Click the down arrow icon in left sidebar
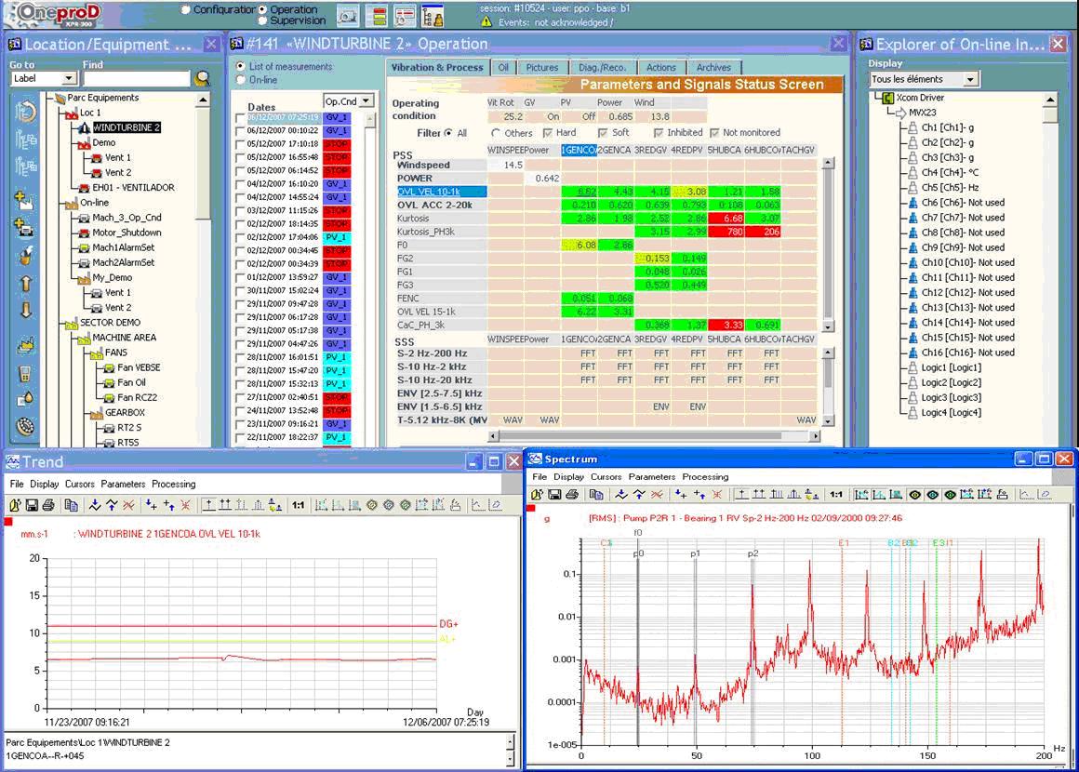The width and height of the screenshot is (1079, 772). (26, 311)
